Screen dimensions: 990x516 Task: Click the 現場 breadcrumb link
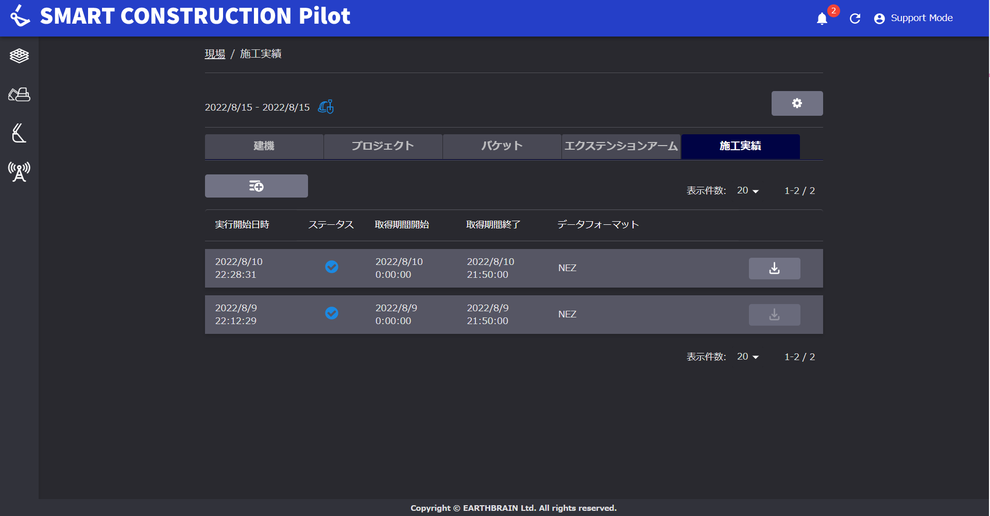click(x=215, y=54)
